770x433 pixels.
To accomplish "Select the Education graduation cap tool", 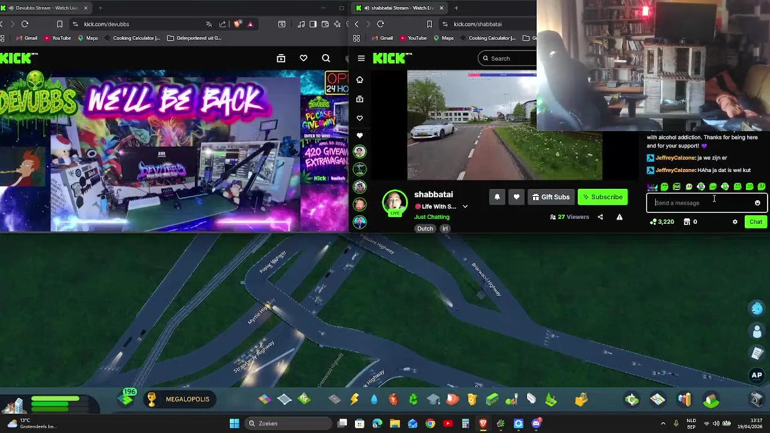I will pos(433,399).
